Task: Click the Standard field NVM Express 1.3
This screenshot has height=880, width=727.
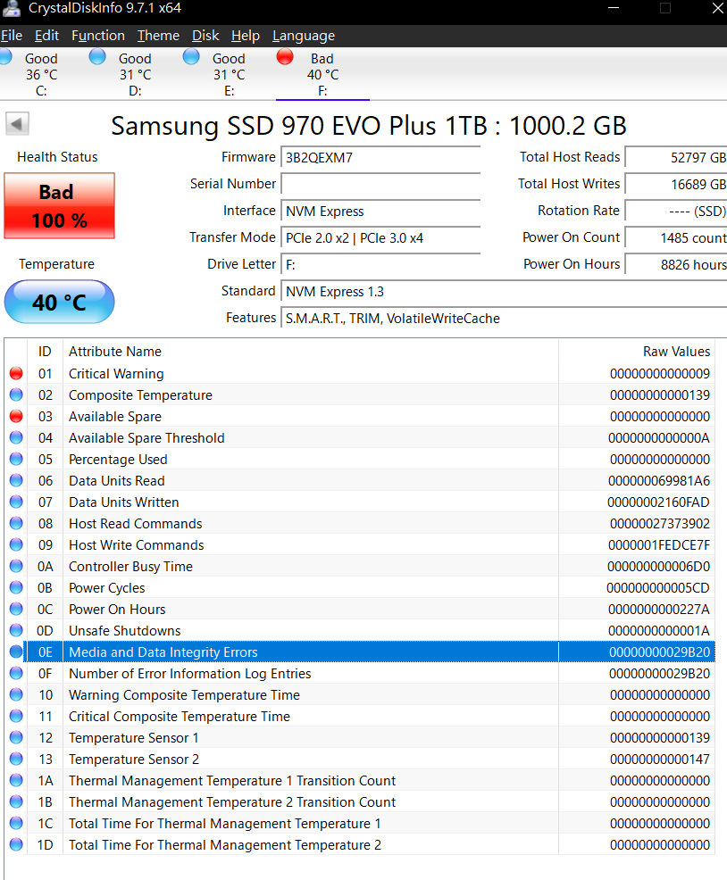Action: [504, 292]
